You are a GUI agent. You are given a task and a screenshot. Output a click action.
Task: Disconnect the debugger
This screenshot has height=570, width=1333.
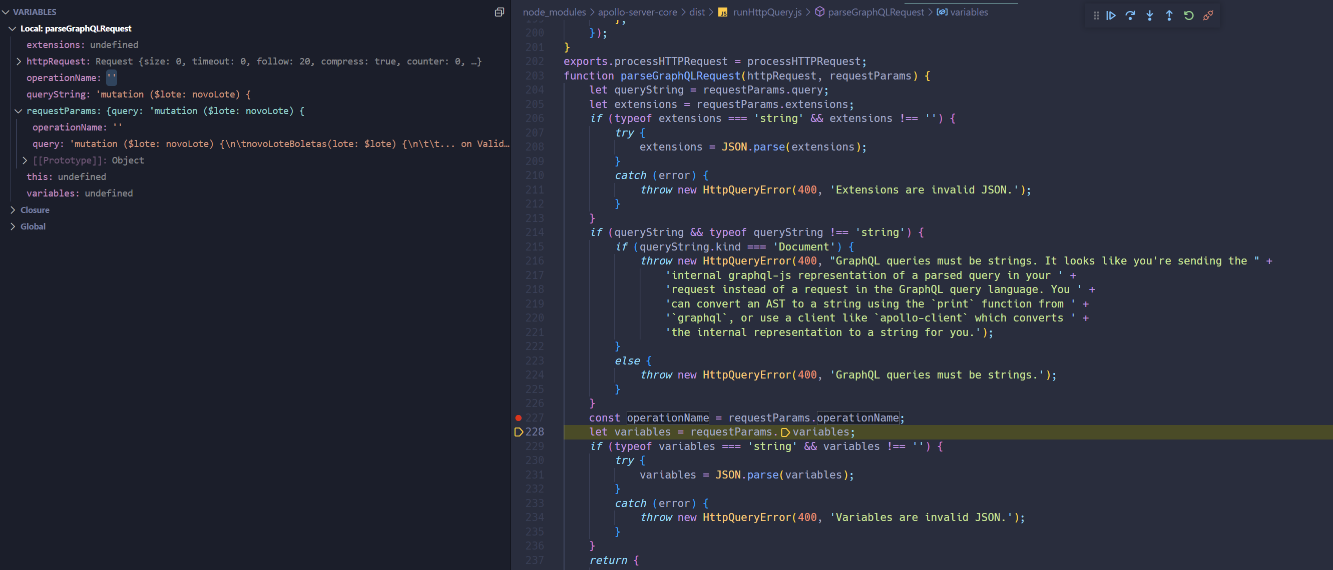(1208, 15)
